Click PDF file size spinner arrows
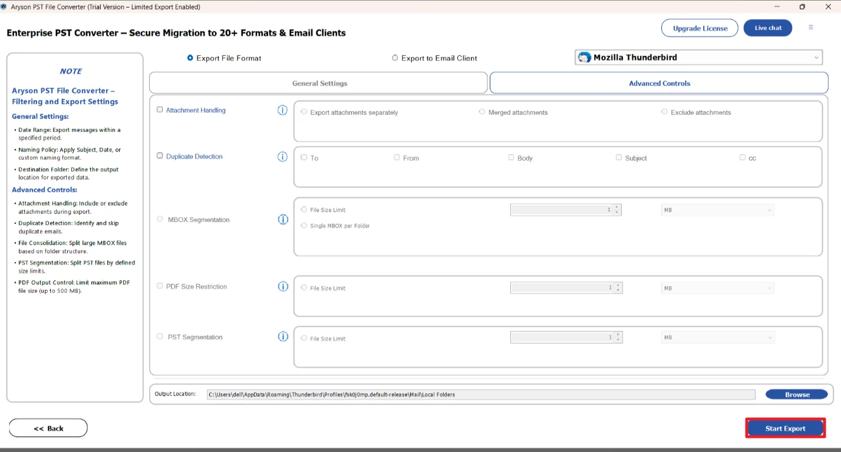 coord(618,288)
